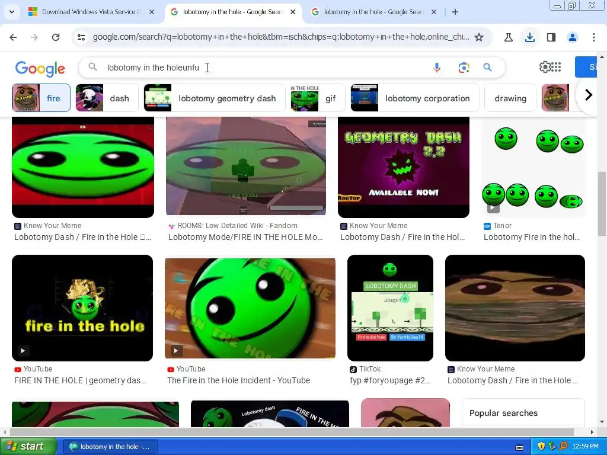Open the Chrome three-dot menu
Screen dimensions: 607x455
click(594, 37)
